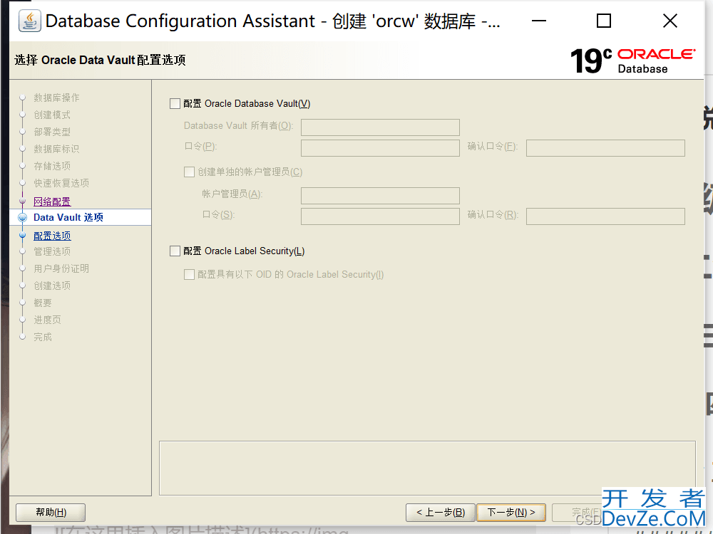Click the 概要 step in sidebar
This screenshot has height=534, width=713.
click(x=43, y=303)
